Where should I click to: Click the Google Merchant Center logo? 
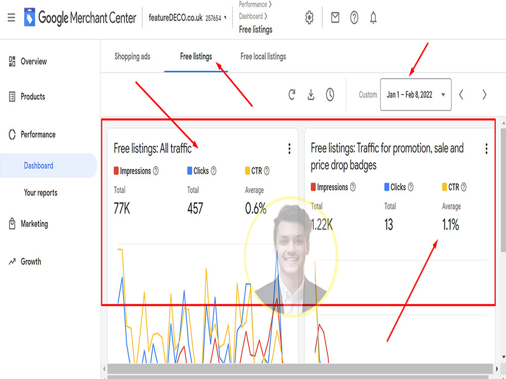[80, 17]
